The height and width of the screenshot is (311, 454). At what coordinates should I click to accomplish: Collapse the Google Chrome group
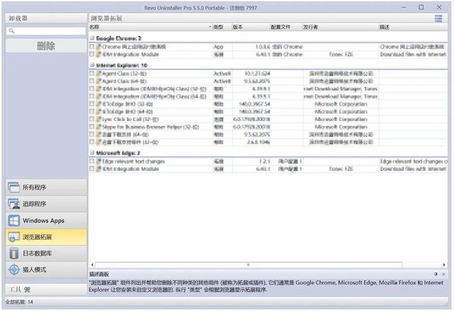[x=92, y=38]
